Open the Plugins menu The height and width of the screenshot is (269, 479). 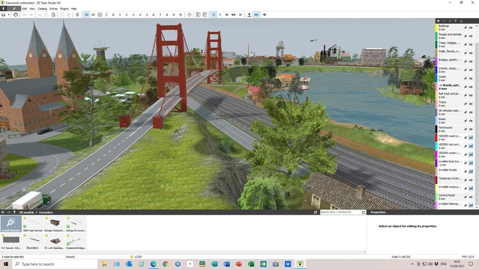(64, 8)
